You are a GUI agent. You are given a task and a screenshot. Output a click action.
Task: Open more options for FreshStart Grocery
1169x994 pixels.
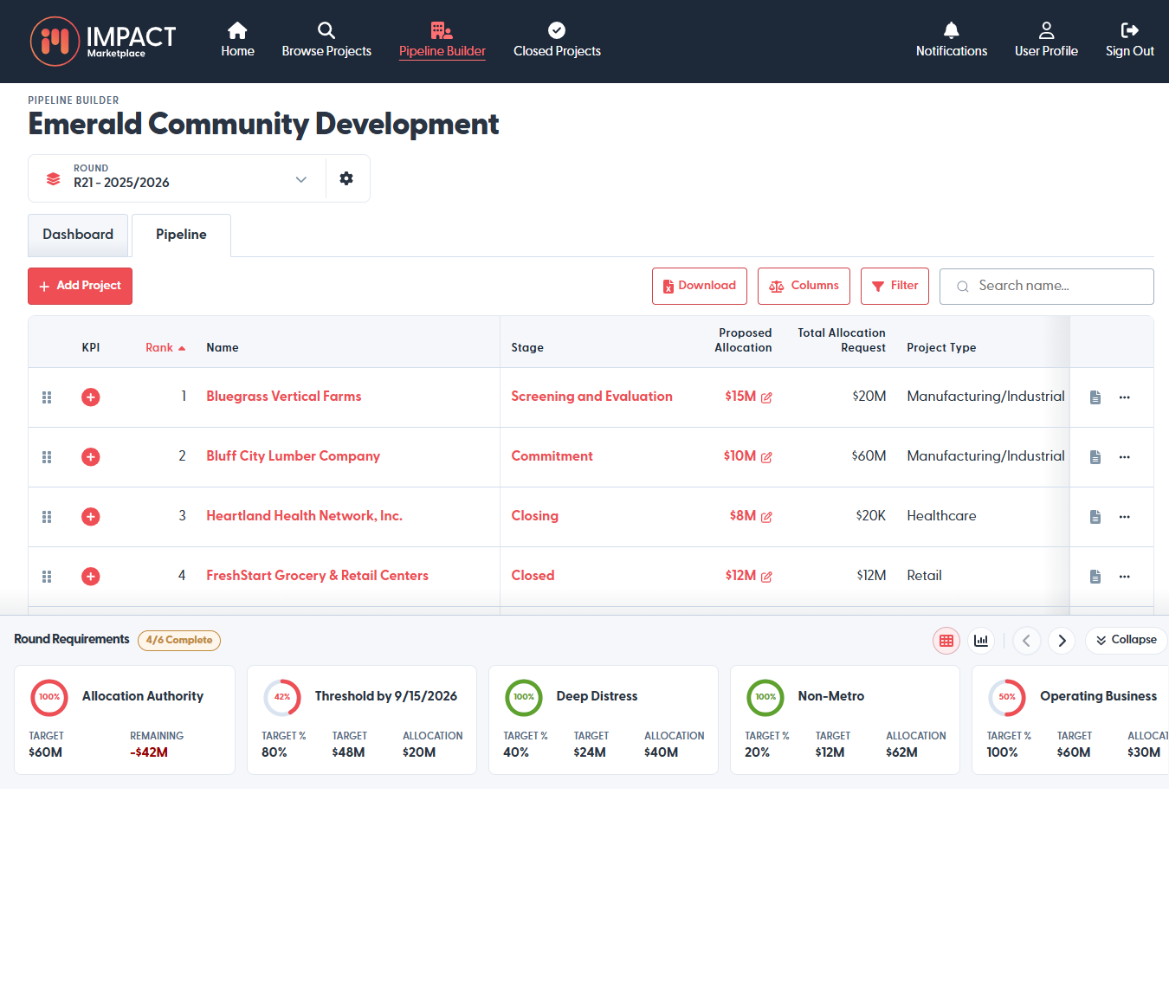click(x=1124, y=577)
